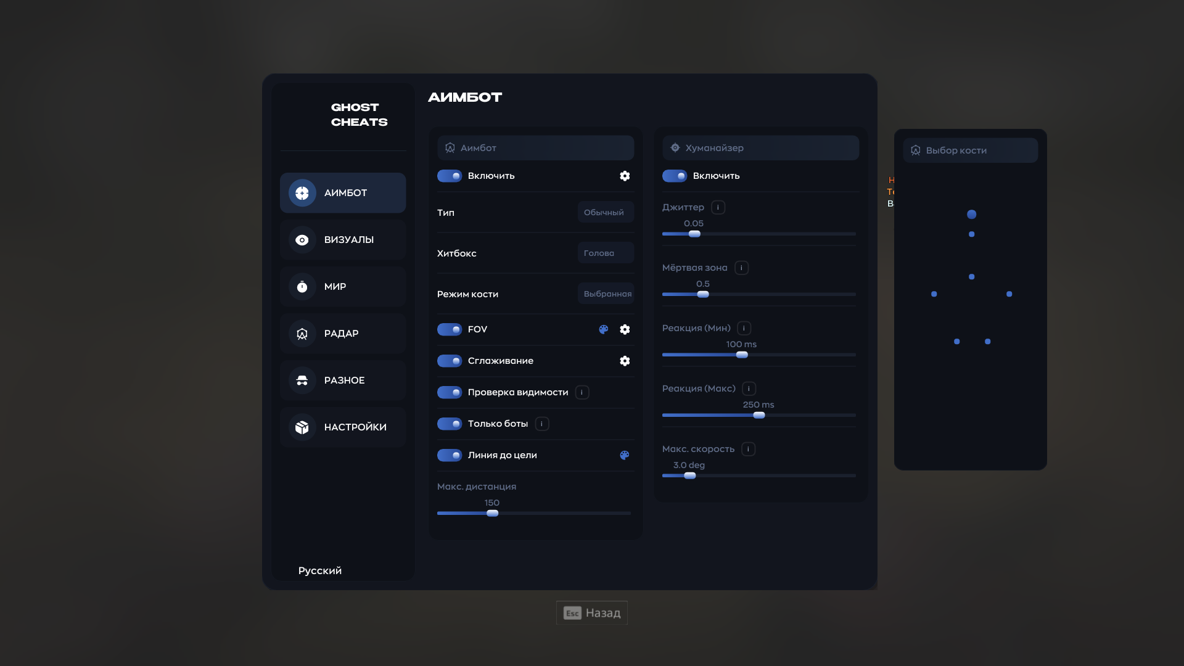
Task: Switch to the РАДАР tab
Action: pos(343,334)
